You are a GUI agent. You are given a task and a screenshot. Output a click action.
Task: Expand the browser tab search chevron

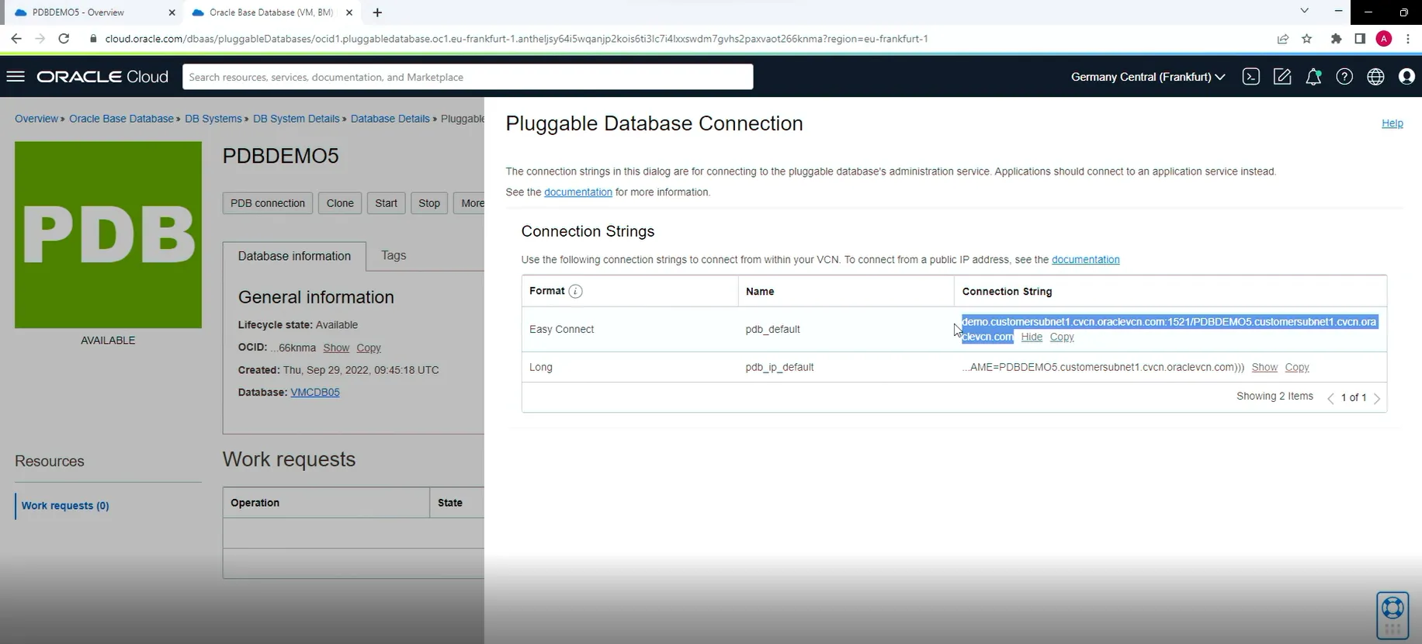[1304, 11]
